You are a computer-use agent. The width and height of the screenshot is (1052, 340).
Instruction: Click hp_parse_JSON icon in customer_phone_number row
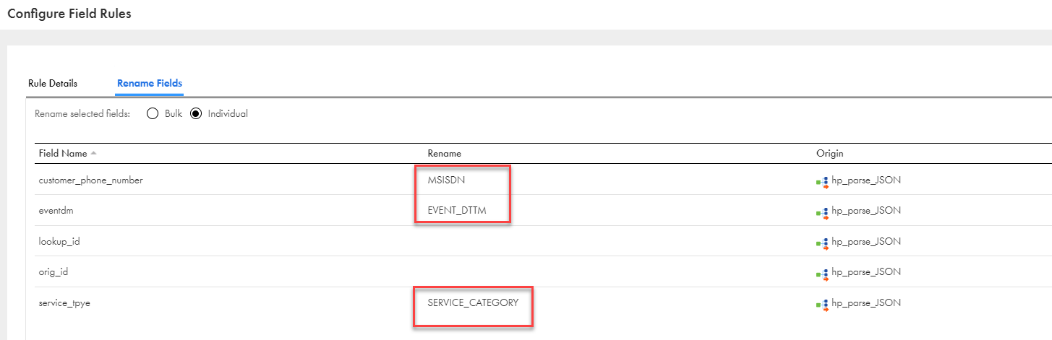[822, 181]
